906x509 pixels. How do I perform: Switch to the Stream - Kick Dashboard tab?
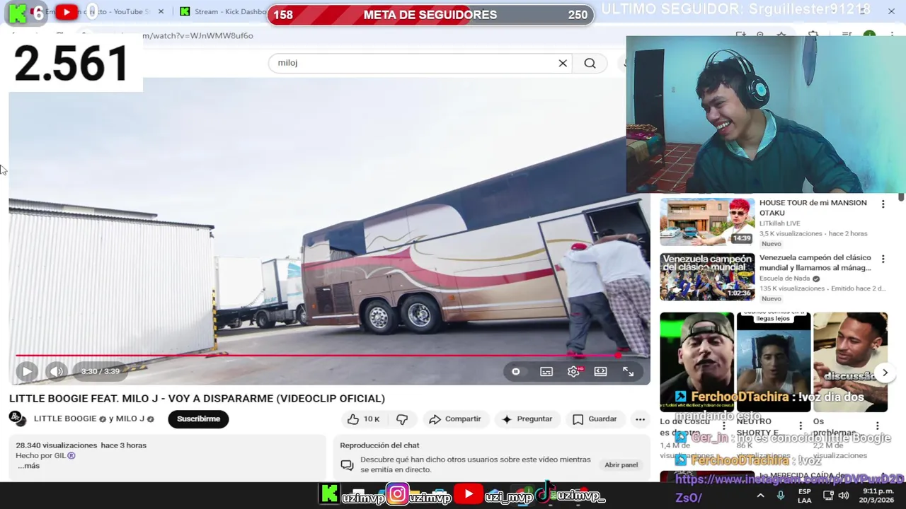(x=223, y=12)
